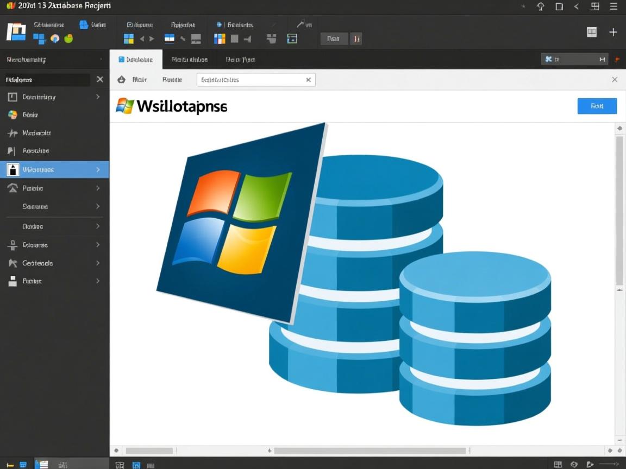Click the highlighted sidebar item's black-and-white icon
Image resolution: width=626 pixels, height=469 pixels.
coord(13,169)
